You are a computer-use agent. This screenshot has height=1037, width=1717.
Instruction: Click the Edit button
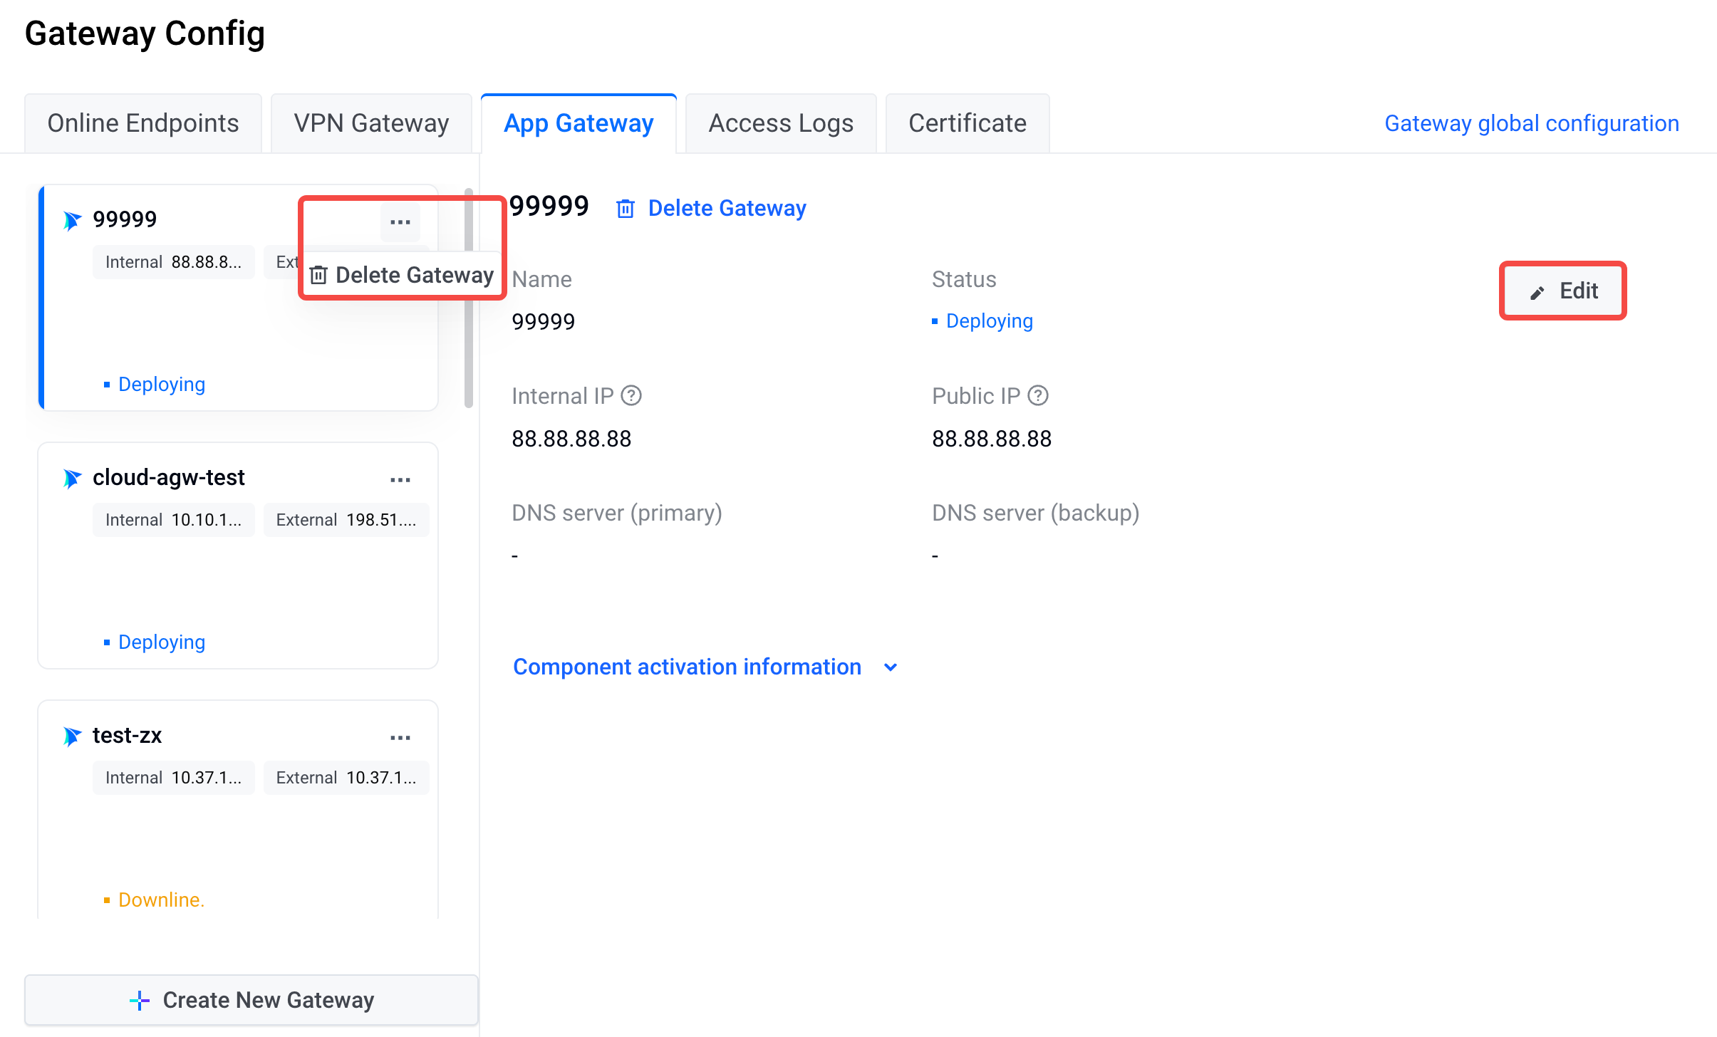1563,291
